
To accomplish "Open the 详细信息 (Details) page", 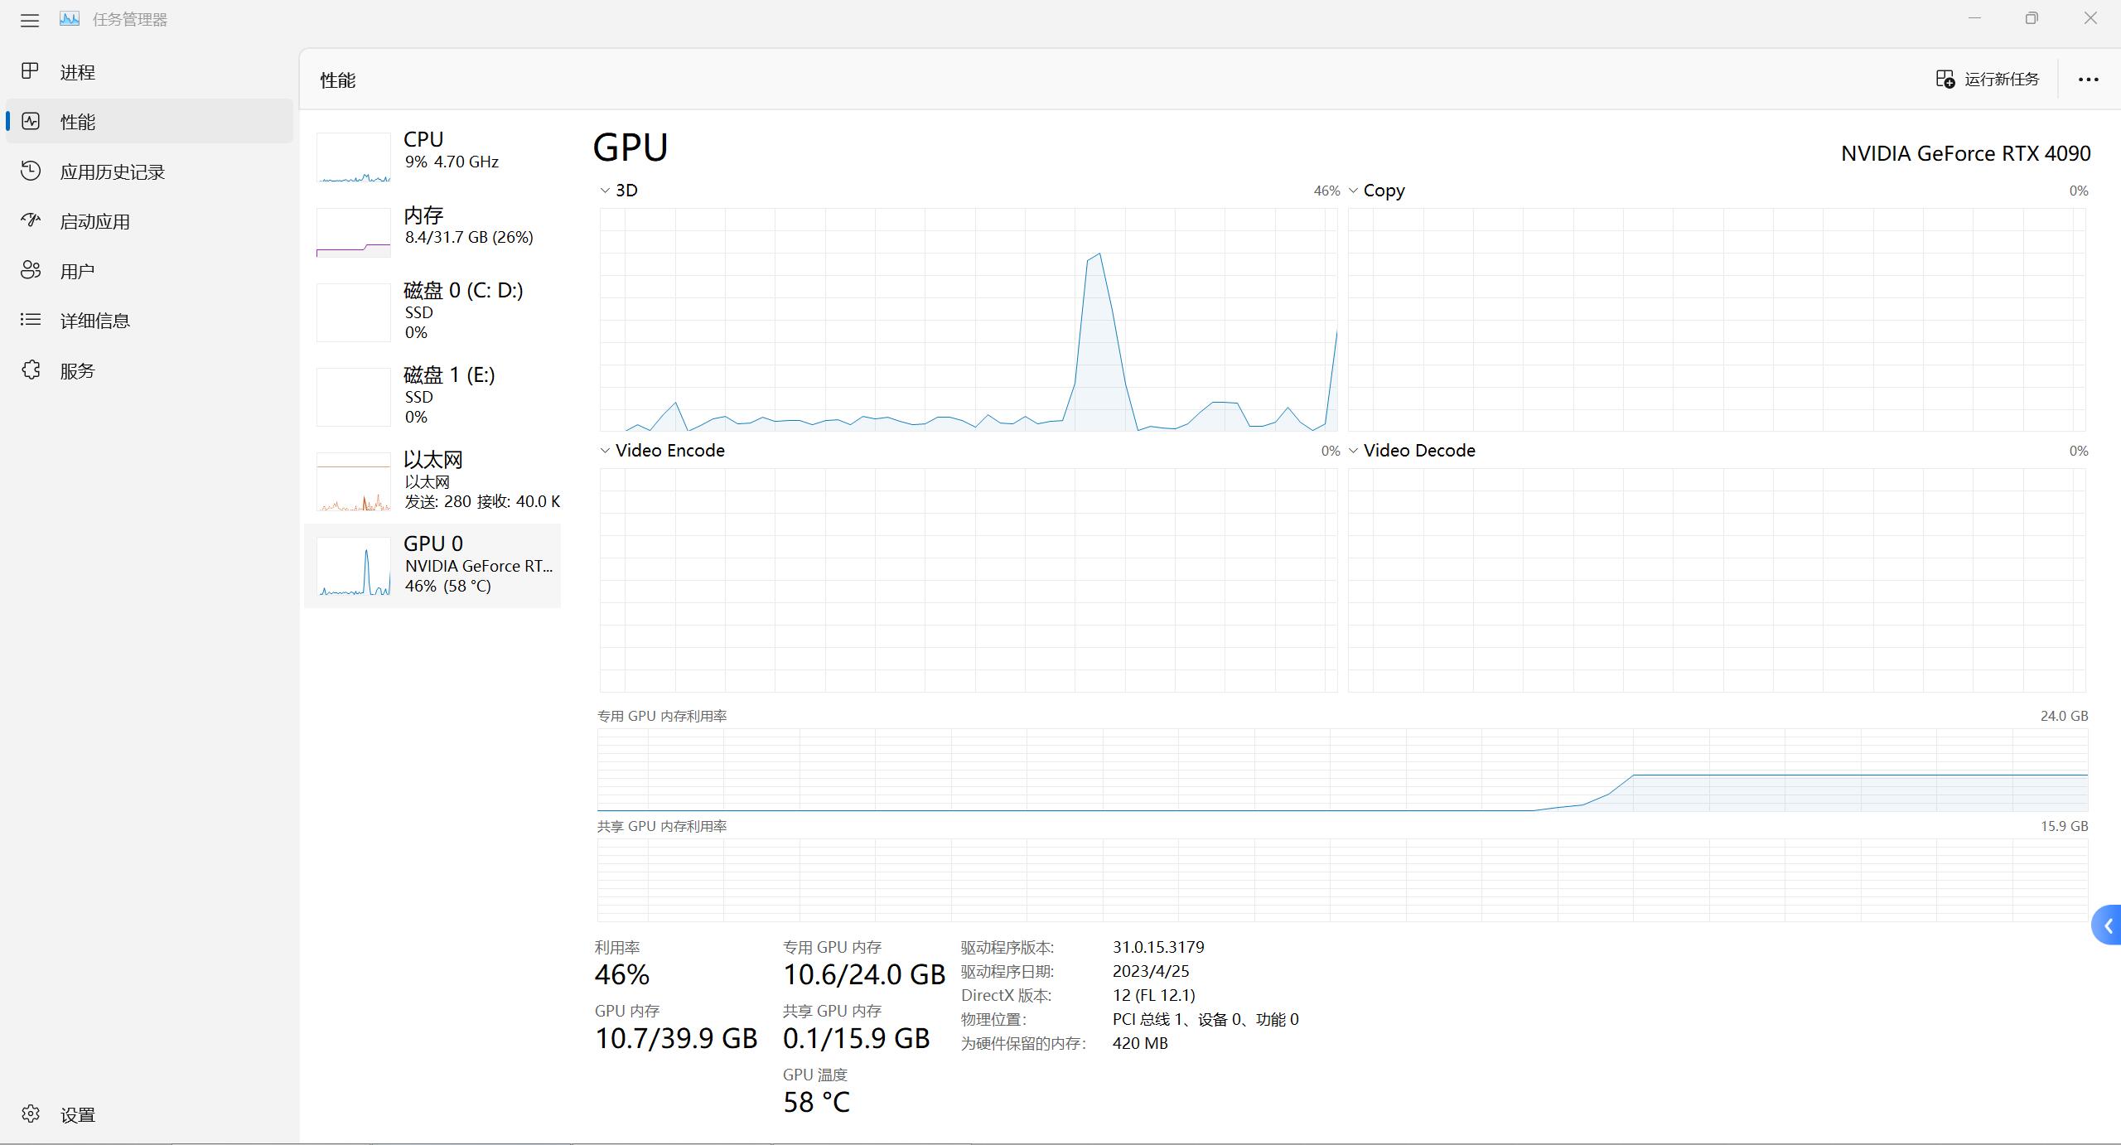I will 94,321.
